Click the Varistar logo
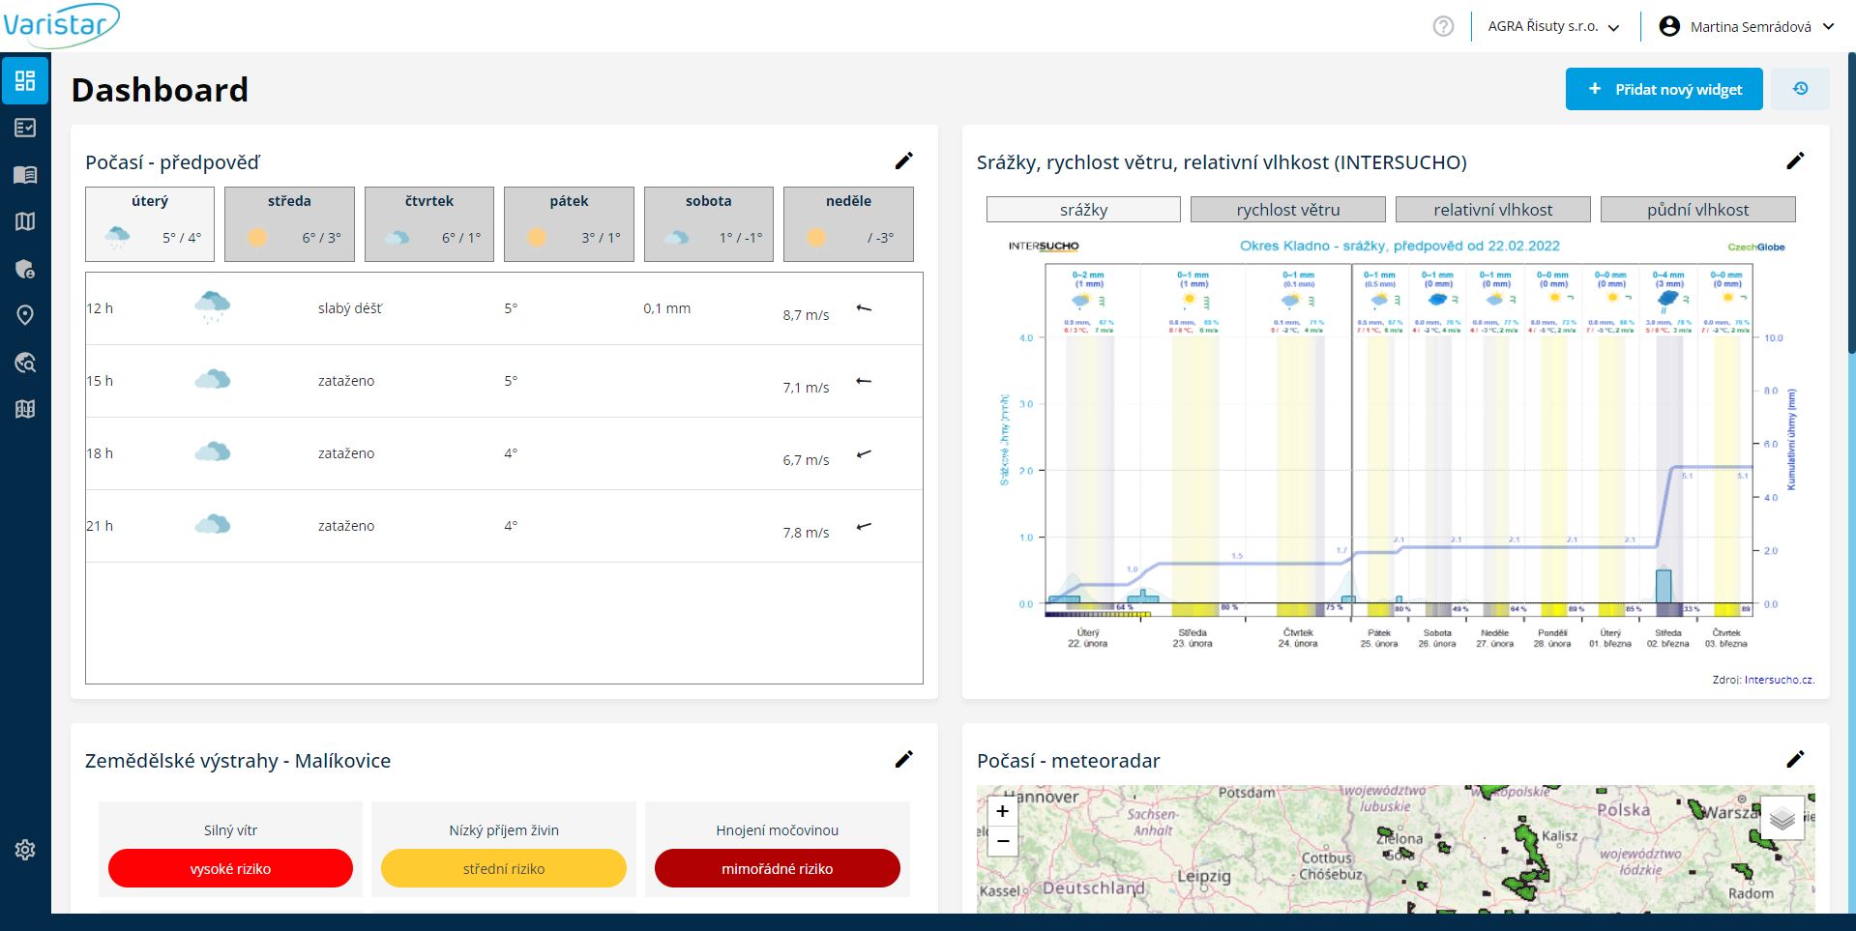1856x931 pixels. click(x=61, y=24)
